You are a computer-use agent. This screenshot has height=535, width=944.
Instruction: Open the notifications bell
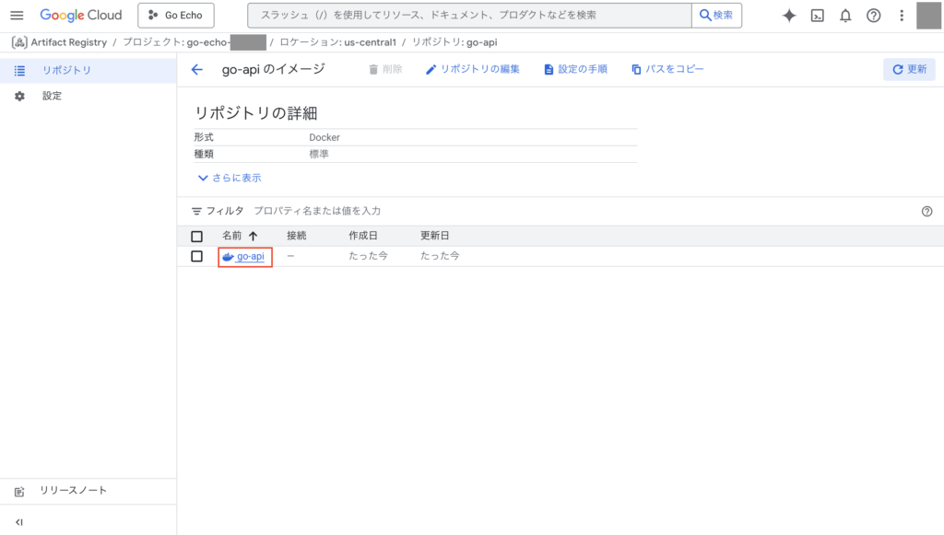click(x=845, y=16)
